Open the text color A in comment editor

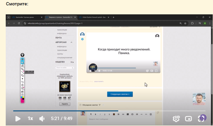114,114
